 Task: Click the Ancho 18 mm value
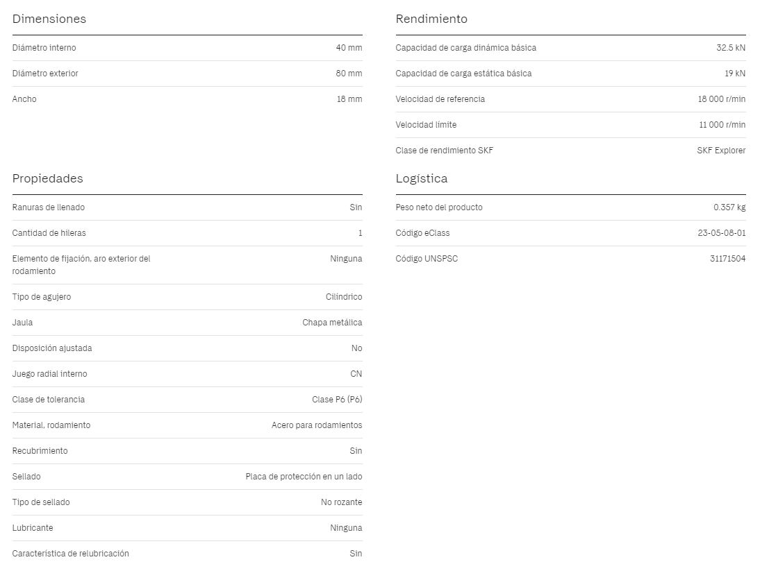[349, 99]
